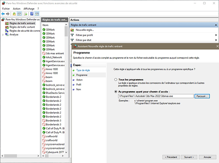The image size is (219, 163).
Task: Click the Export list toolbar icon
Action: (x=25, y=14)
